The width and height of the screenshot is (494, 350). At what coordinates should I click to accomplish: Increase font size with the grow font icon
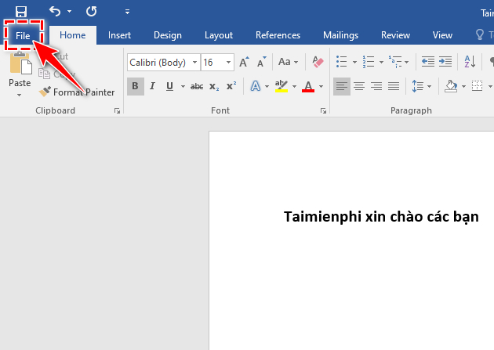(x=244, y=63)
